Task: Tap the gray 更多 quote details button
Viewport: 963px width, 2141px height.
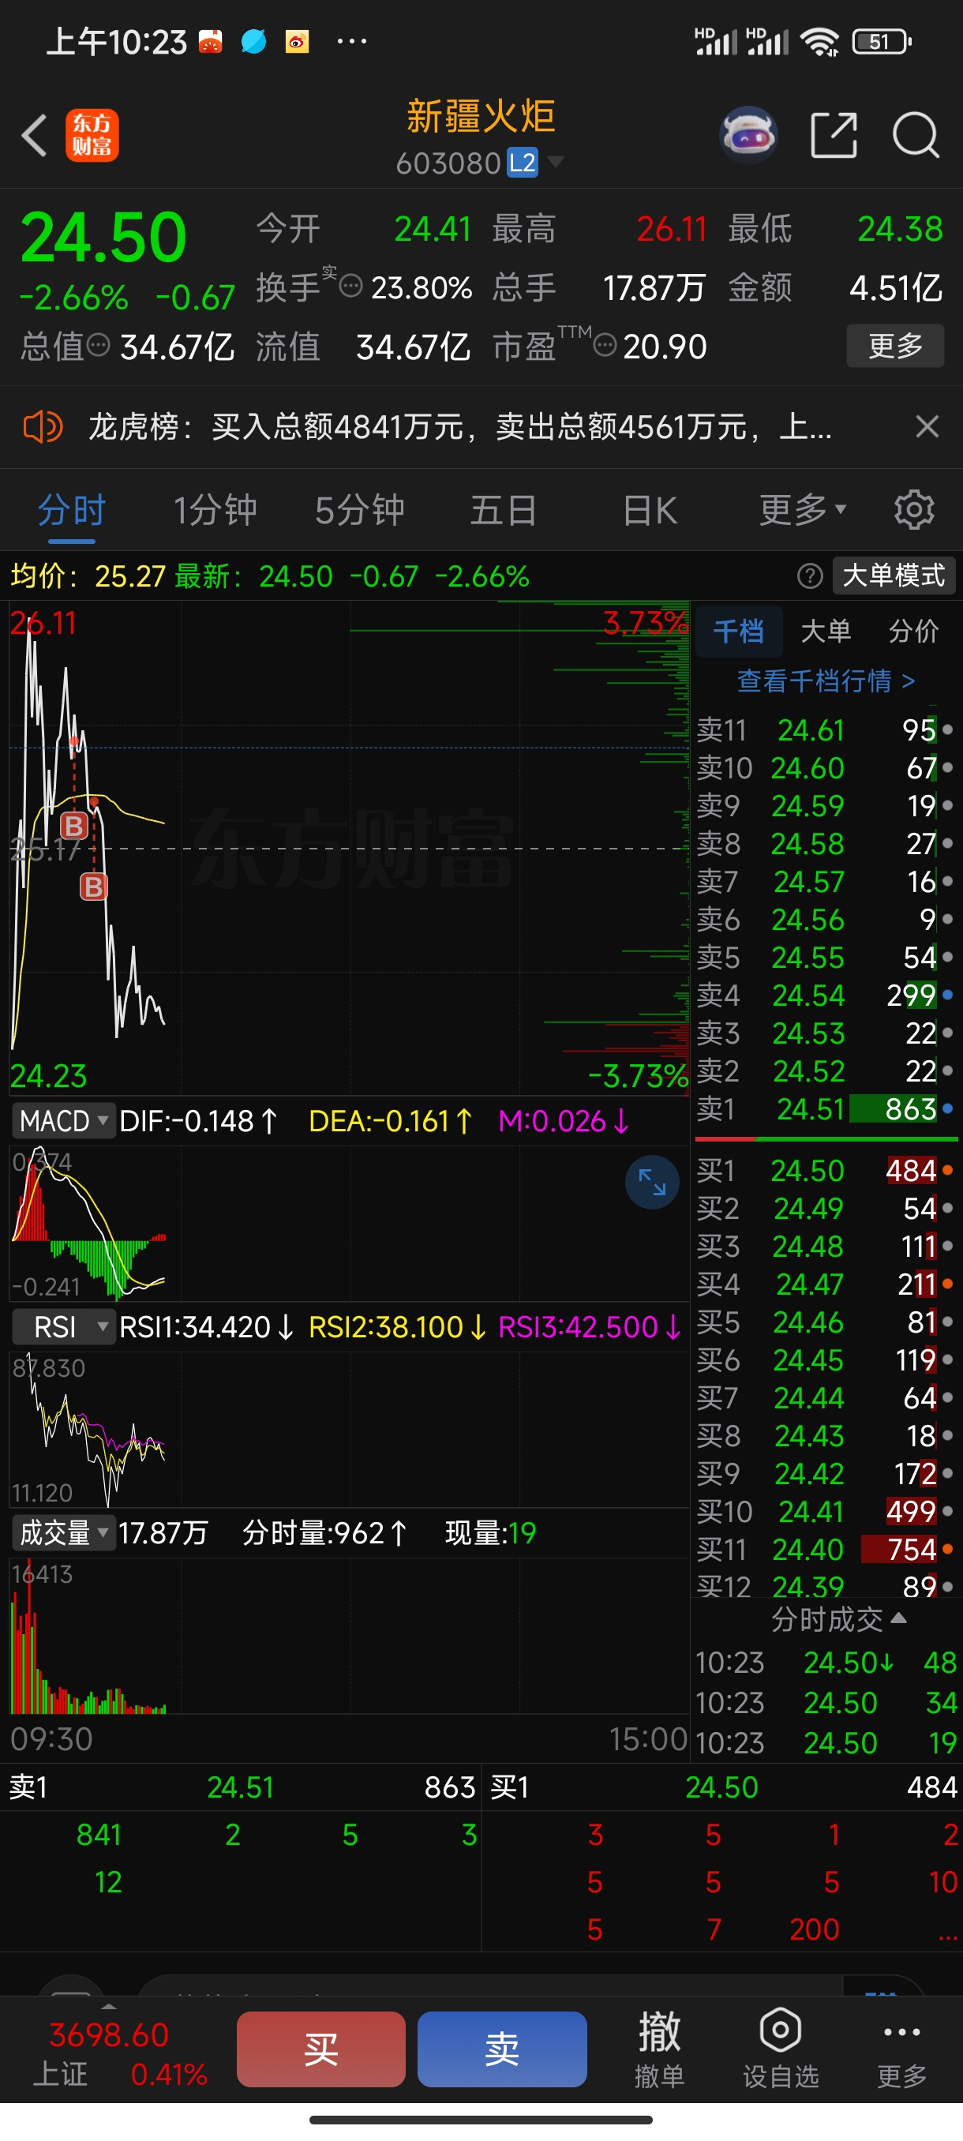Action: 895,345
